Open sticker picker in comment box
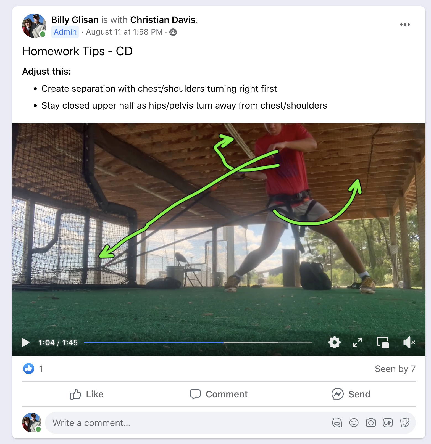 [404, 423]
